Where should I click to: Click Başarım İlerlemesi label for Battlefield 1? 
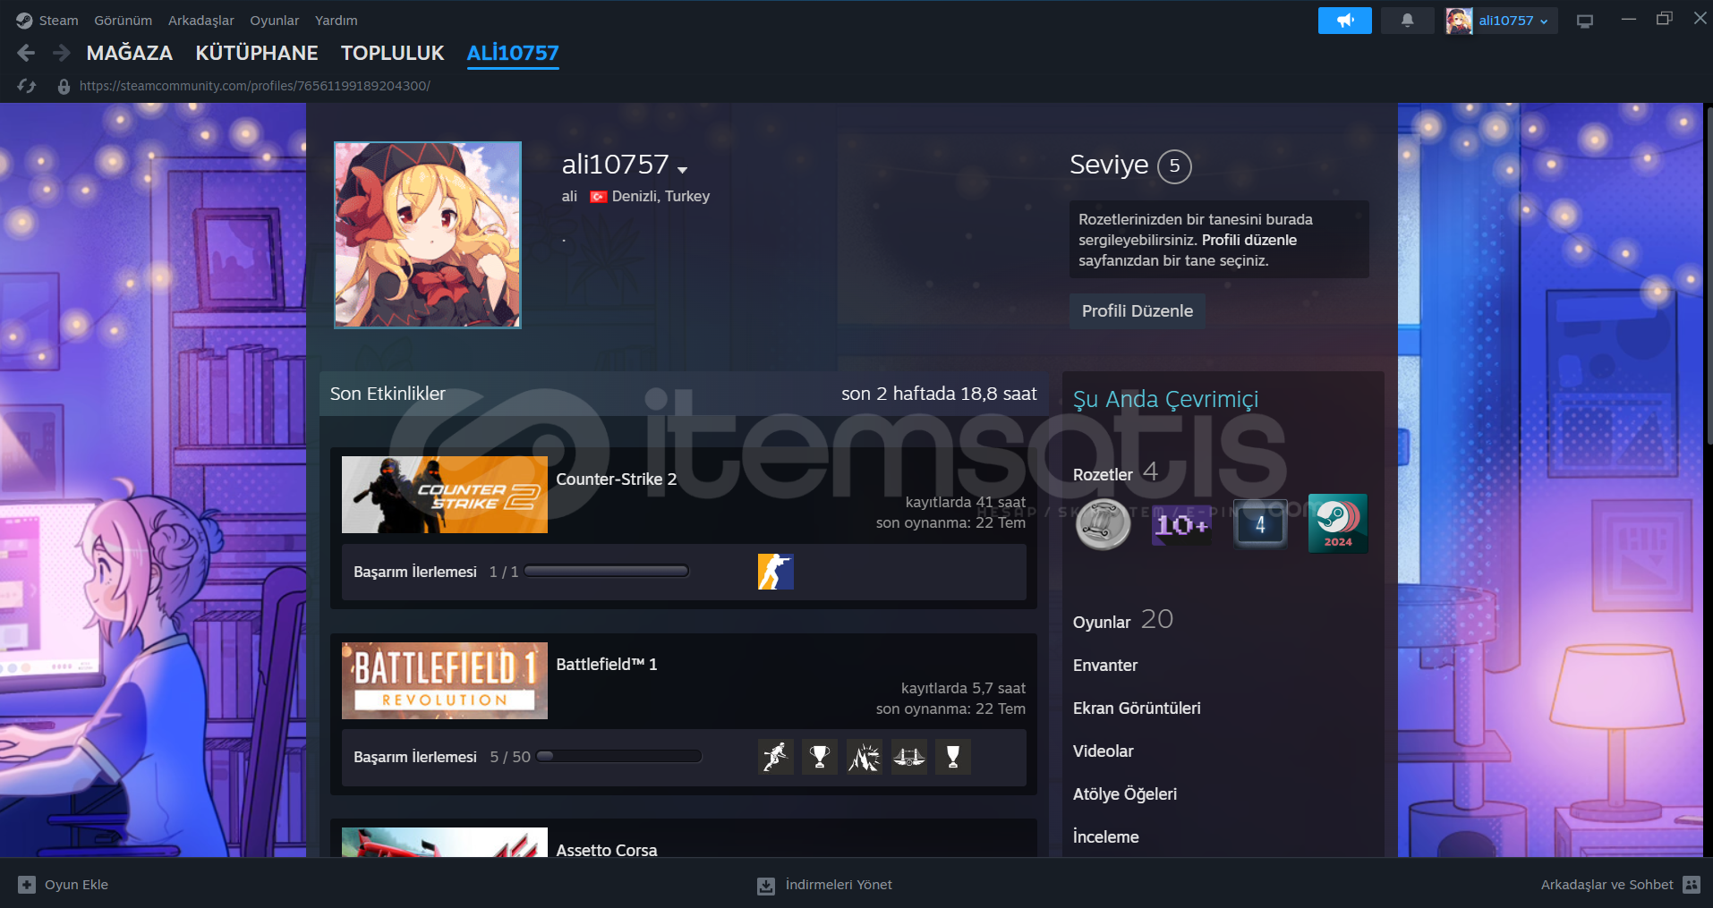415,757
